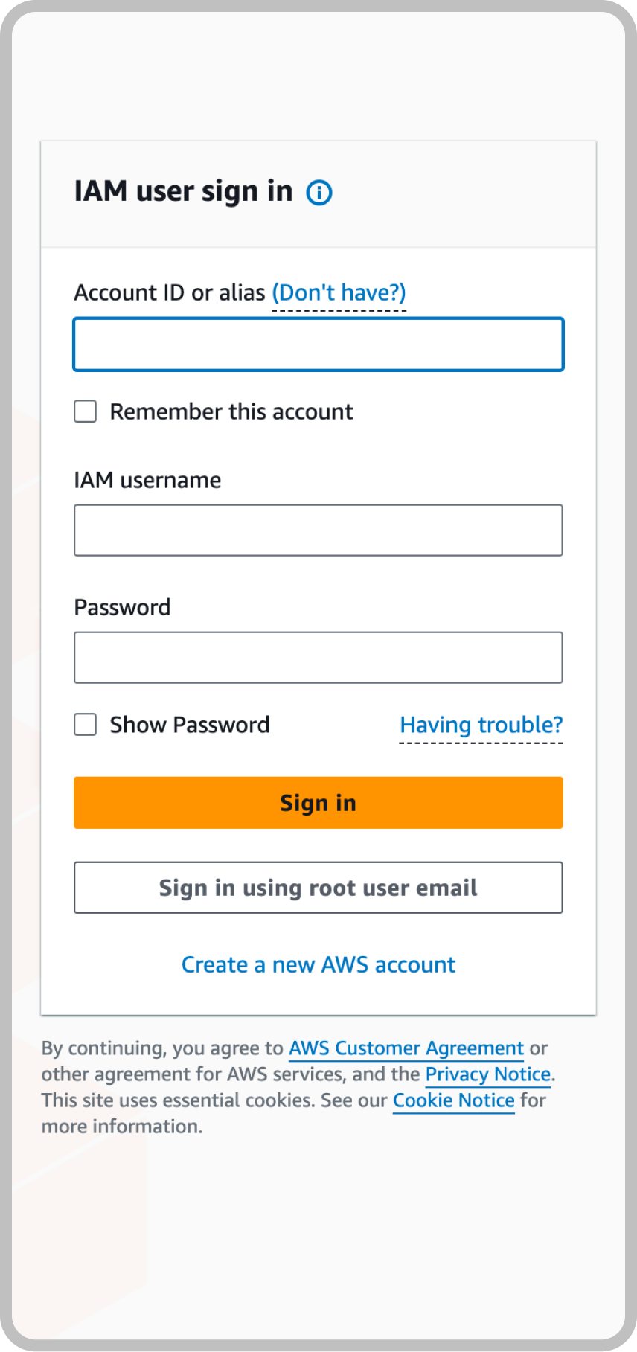This screenshot has height=1352, width=637.
Task: Focus the IAM username input
Action: coord(318,530)
